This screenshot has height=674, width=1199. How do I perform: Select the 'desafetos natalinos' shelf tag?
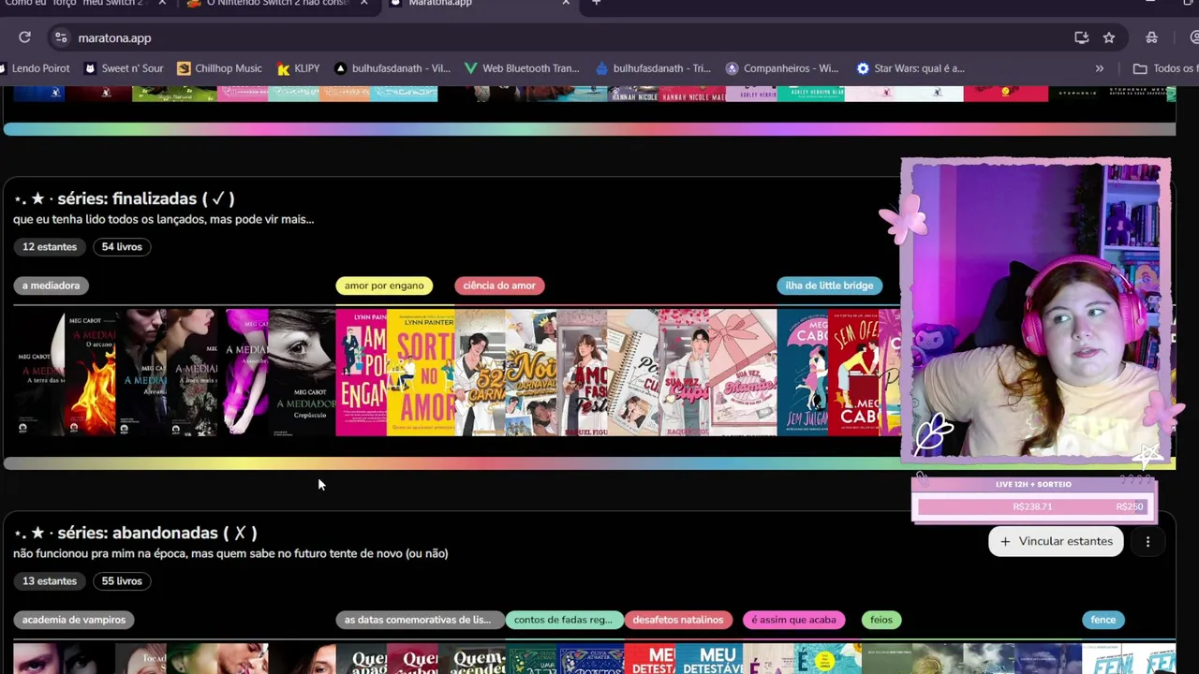(x=678, y=620)
